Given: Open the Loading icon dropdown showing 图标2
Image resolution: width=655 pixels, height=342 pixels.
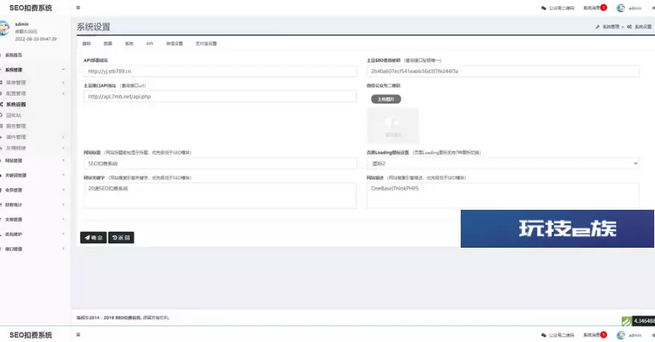Looking at the screenshot, I should point(503,163).
